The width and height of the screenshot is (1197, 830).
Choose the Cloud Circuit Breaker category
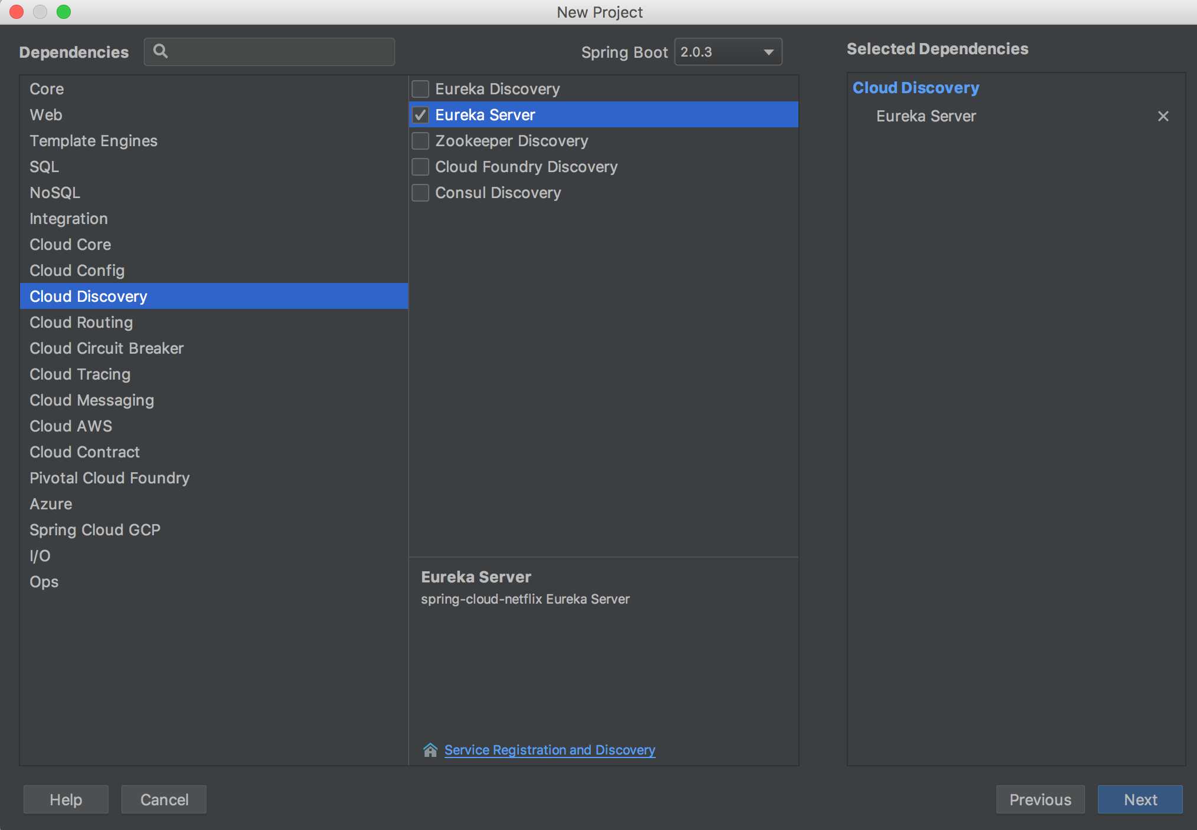pyautogui.click(x=214, y=348)
